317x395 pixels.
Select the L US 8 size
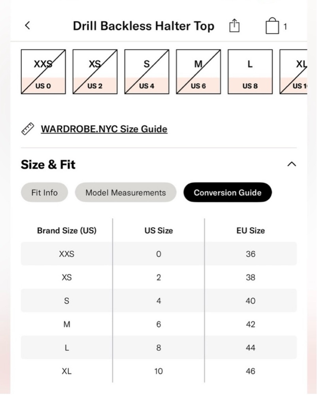point(250,72)
